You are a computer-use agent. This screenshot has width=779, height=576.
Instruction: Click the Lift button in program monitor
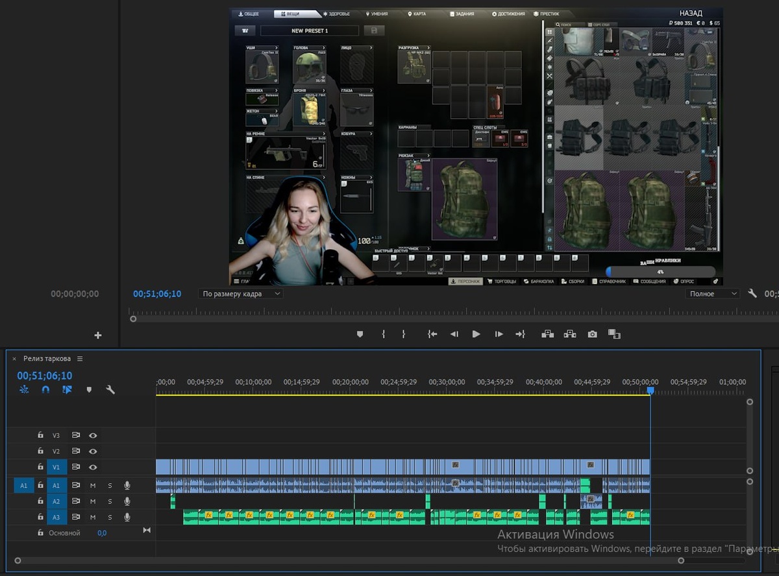547,334
